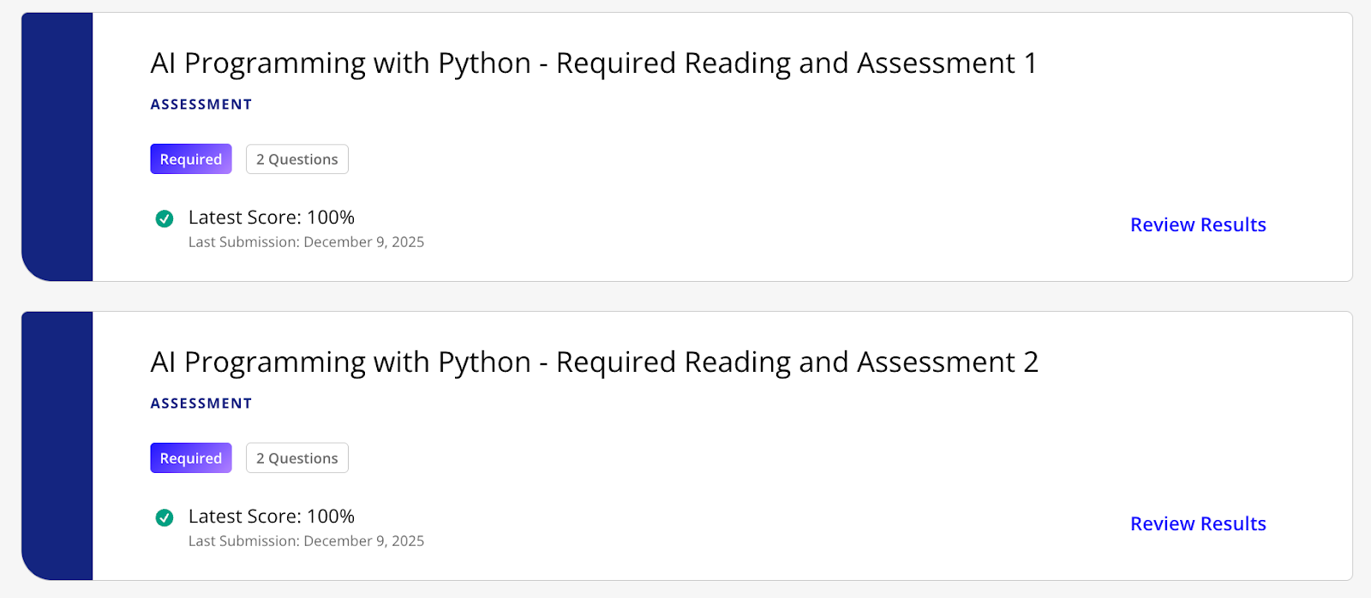Click Latest Score 100% text on Assessment 1
1371x598 pixels.
tap(271, 218)
